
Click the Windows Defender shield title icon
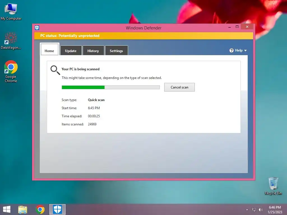[x=37, y=28]
